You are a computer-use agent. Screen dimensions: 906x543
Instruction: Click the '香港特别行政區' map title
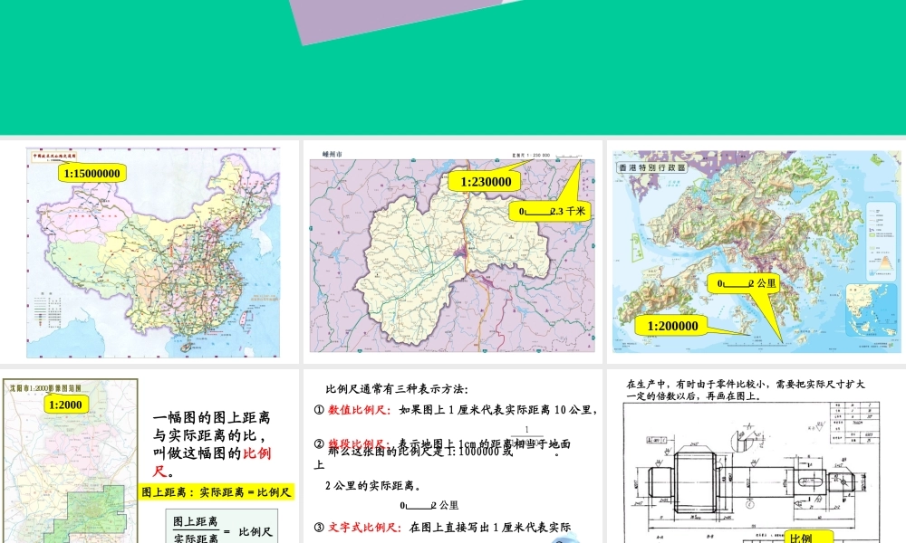[x=651, y=167]
